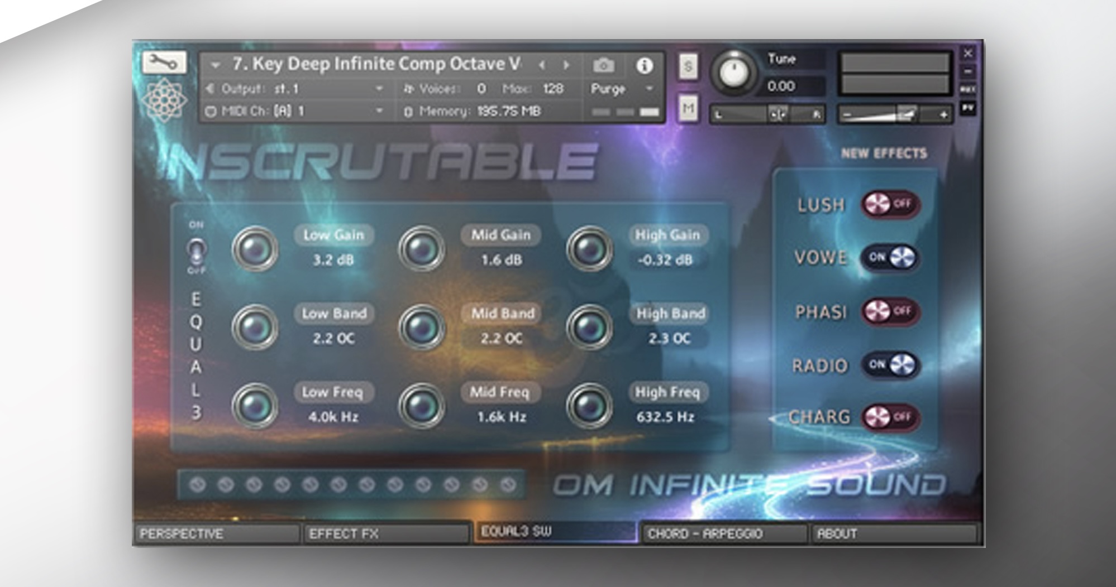Click the '632.5 Hz' High Freq value
This screenshot has width=1116, height=587.
(x=665, y=417)
